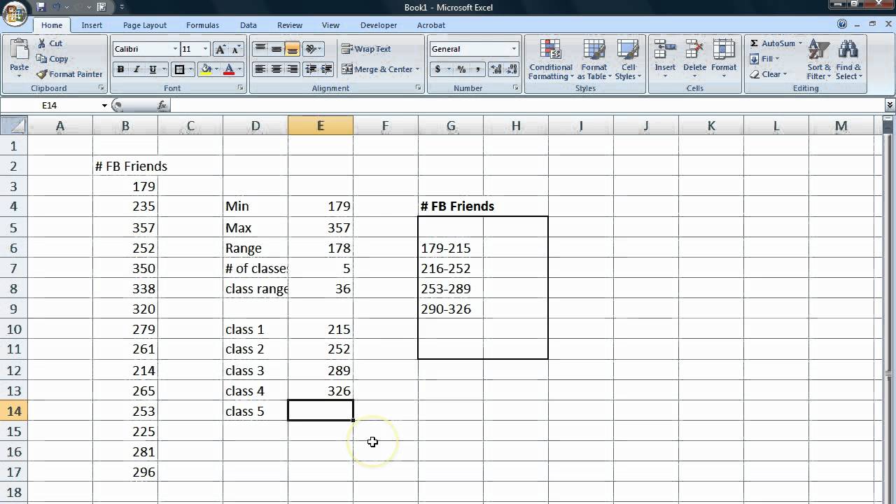Click inside the formula bar

click(x=528, y=105)
